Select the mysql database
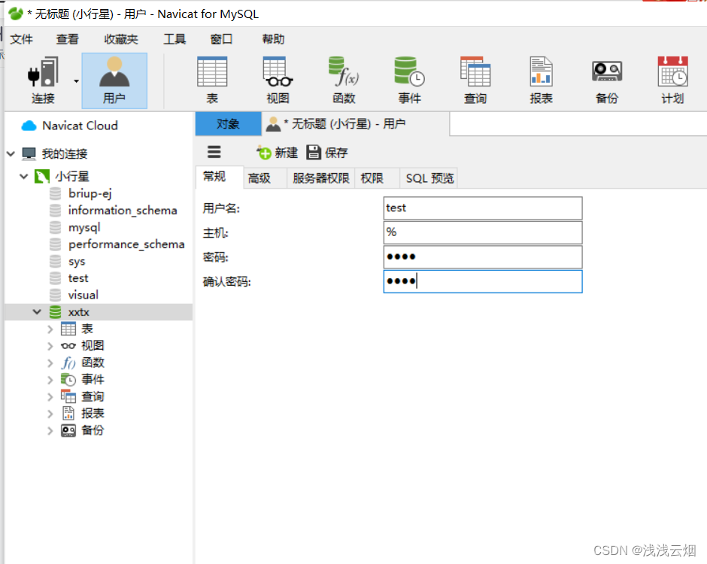 (84, 228)
